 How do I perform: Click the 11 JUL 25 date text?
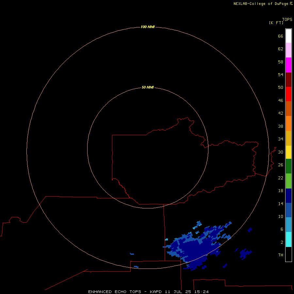click(x=178, y=292)
